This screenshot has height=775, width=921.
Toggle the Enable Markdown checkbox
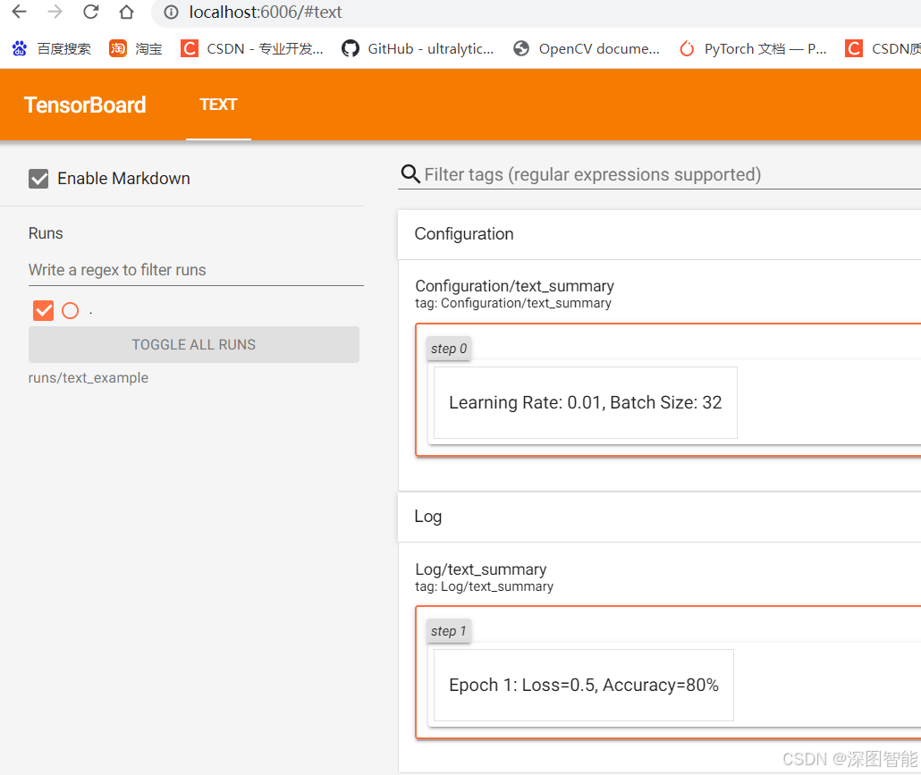(38, 179)
